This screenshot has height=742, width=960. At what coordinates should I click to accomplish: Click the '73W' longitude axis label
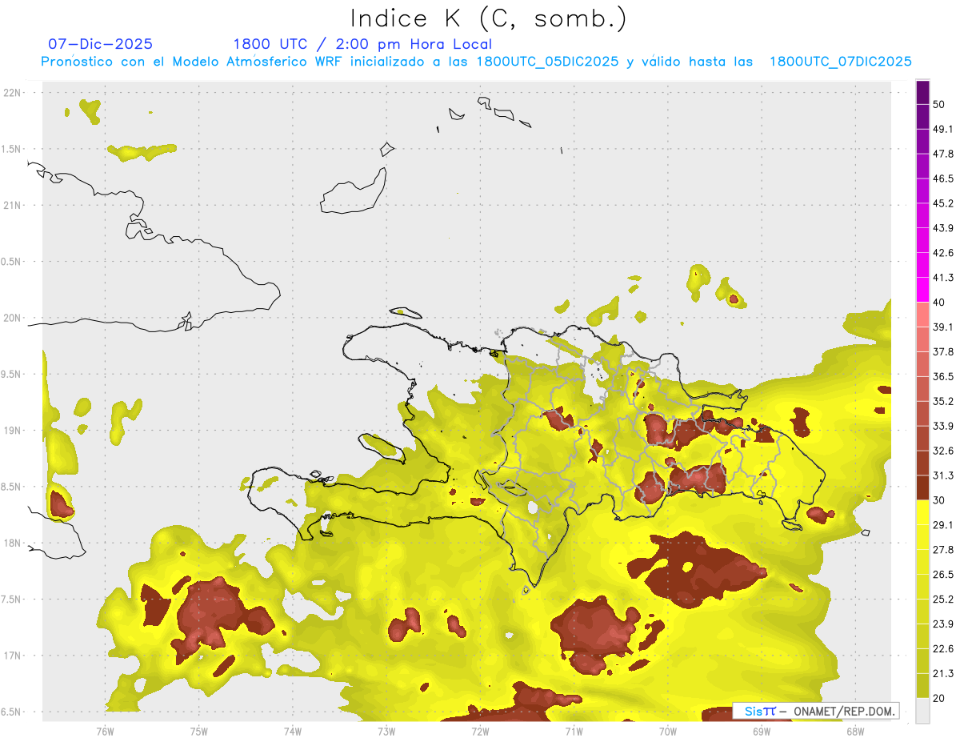click(386, 732)
